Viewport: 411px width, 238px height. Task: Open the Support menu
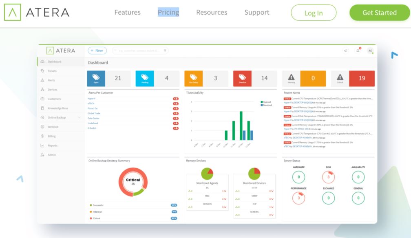pos(256,12)
